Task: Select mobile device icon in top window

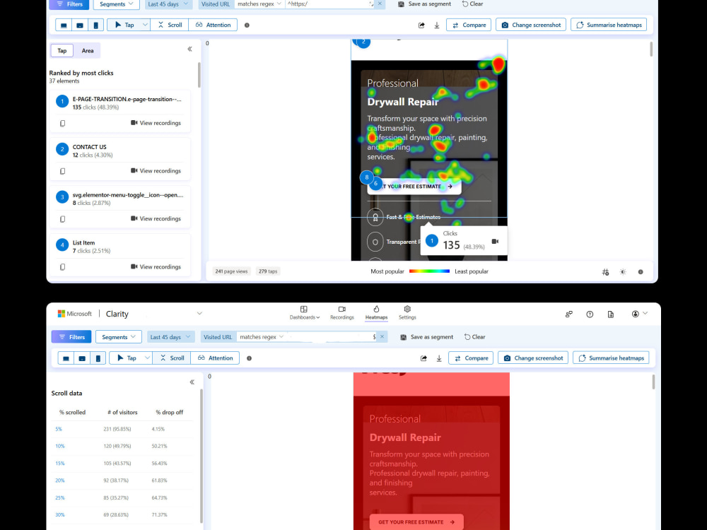Action: pyautogui.click(x=95, y=25)
